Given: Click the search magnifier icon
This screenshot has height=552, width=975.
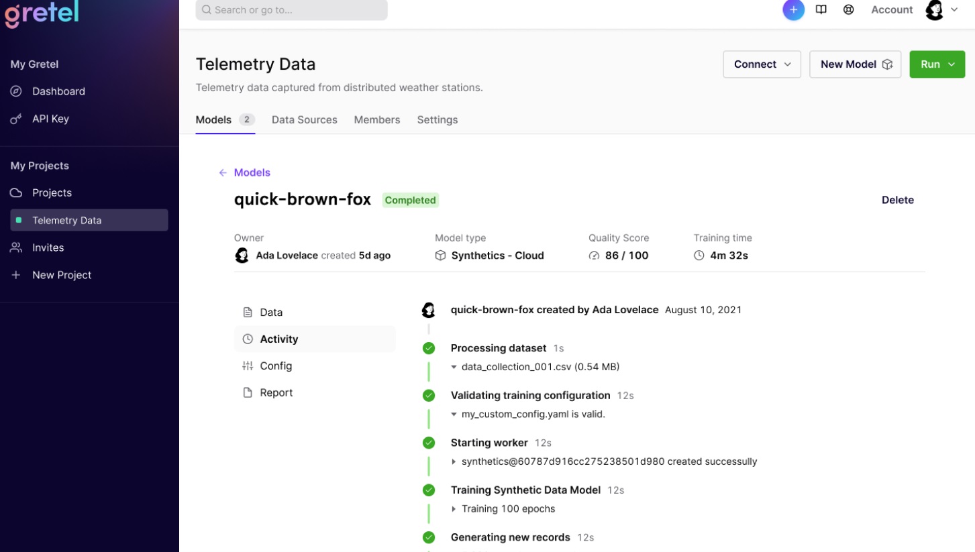Looking at the screenshot, I should tap(207, 10).
